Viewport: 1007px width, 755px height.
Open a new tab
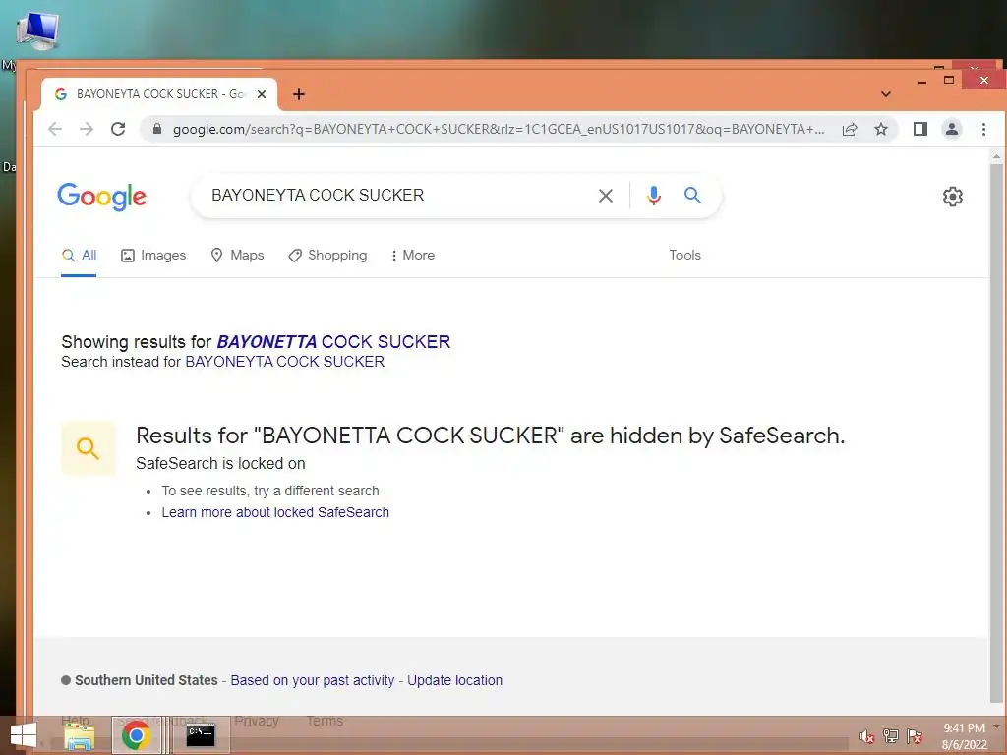pyautogui.click(x=299, y=94)
